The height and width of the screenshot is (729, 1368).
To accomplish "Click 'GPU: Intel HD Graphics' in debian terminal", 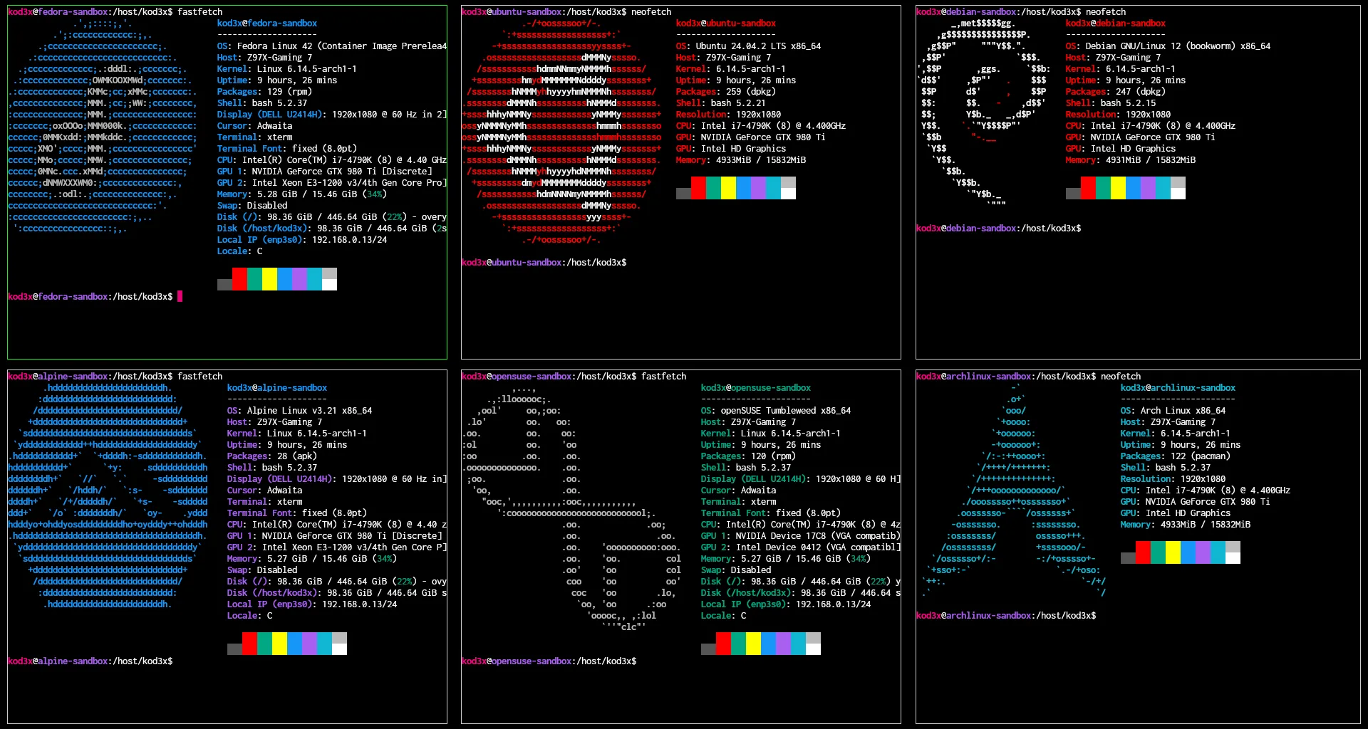I will pyautogui.click(x=1121, y=149).
